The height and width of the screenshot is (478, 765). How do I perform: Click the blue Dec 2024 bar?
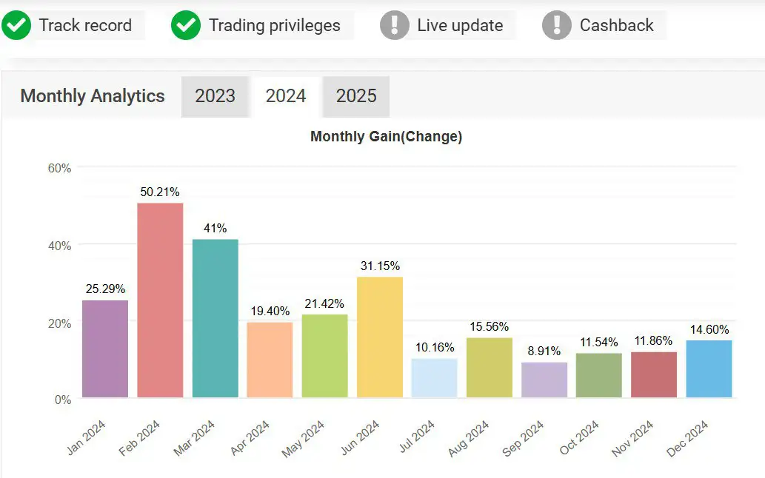[709, 368]
